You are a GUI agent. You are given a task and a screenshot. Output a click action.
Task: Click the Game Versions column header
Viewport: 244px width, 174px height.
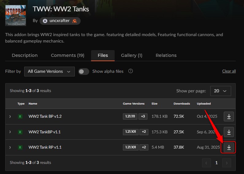(134, 104)
